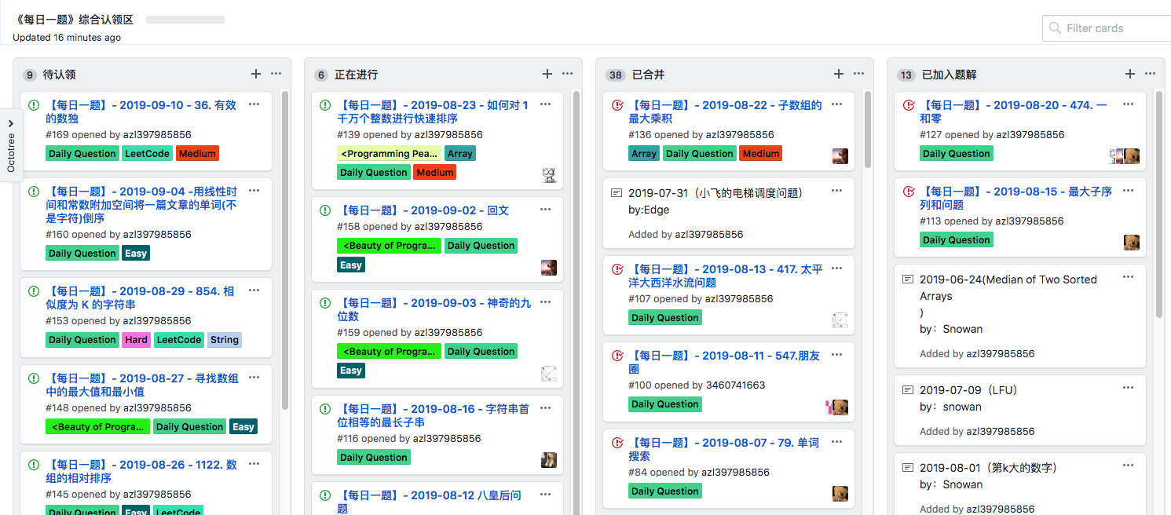Click scrollbar of 已加入题解 column
This screenshot has width=1171, height=515.
click(1159, 204)
